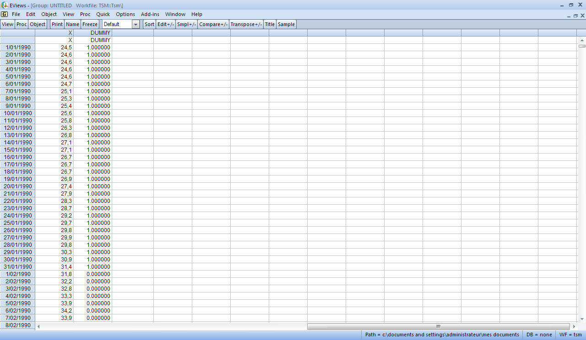Click the Freeze button
The width and height of the screenshot is (586, 340).
click(90, 24)
